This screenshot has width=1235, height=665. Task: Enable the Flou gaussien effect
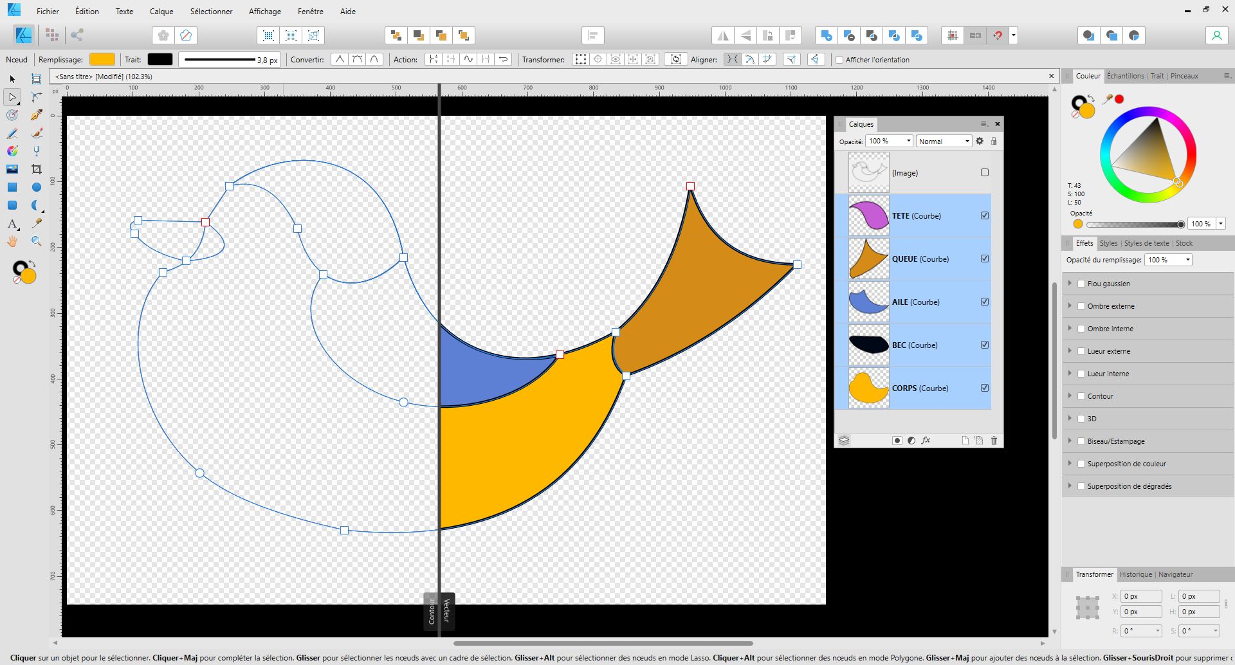tap(1081, 284)
